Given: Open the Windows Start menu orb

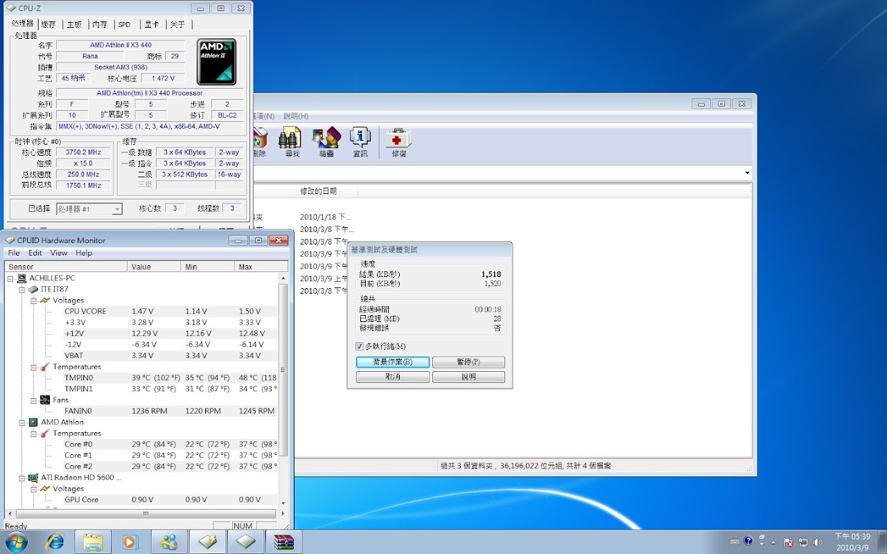Looking at the screenshot, I should (x=15, y=542).
